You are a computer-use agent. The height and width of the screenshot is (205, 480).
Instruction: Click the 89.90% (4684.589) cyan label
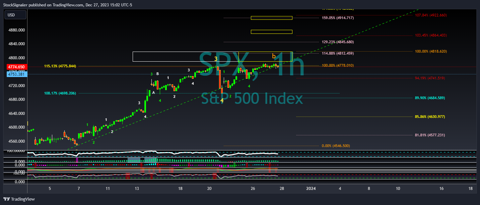(430, 98)
